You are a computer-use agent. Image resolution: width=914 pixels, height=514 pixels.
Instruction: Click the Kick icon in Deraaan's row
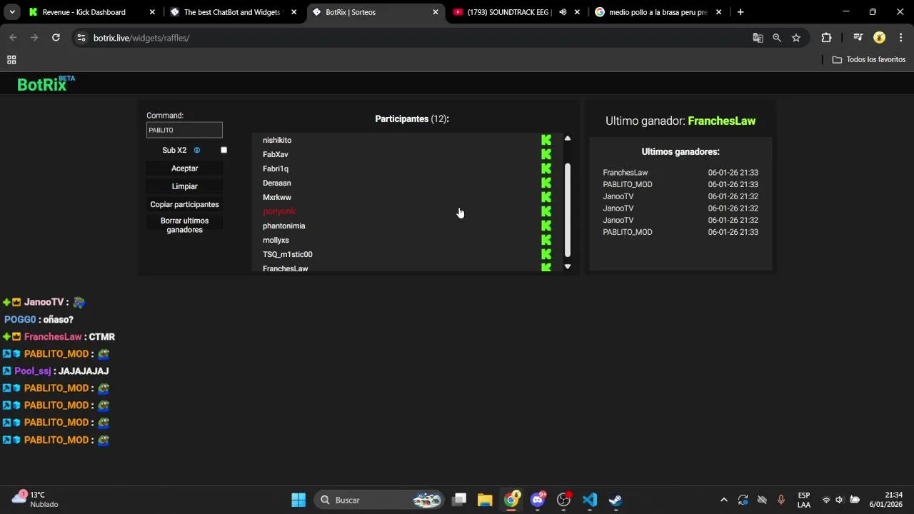546,183
